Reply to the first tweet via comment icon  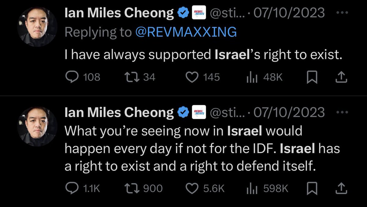pyautogui.click(x=72, y=77)
